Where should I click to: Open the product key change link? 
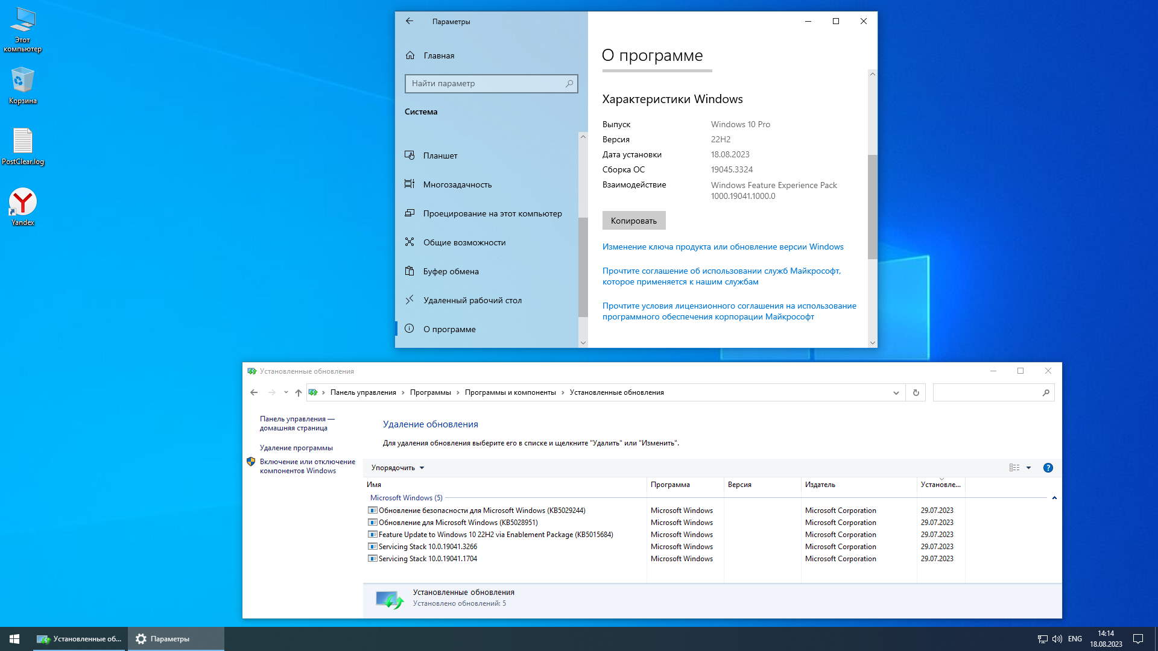click(723, 247)
